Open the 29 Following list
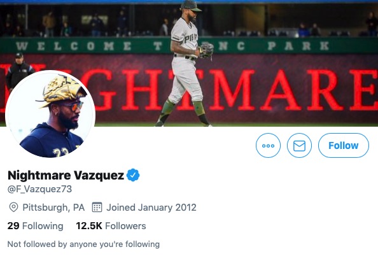Viewport: 378px width, 261px height. [x=35, y=226]
